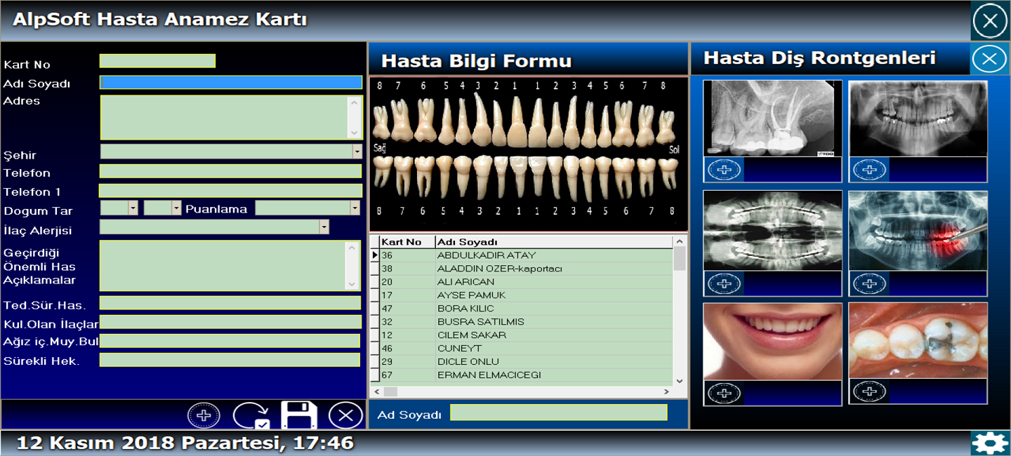Close the AlpSoft Hasta Anamez Kartı window
This screenshot has width=1011, height=456.
(990, 20)
